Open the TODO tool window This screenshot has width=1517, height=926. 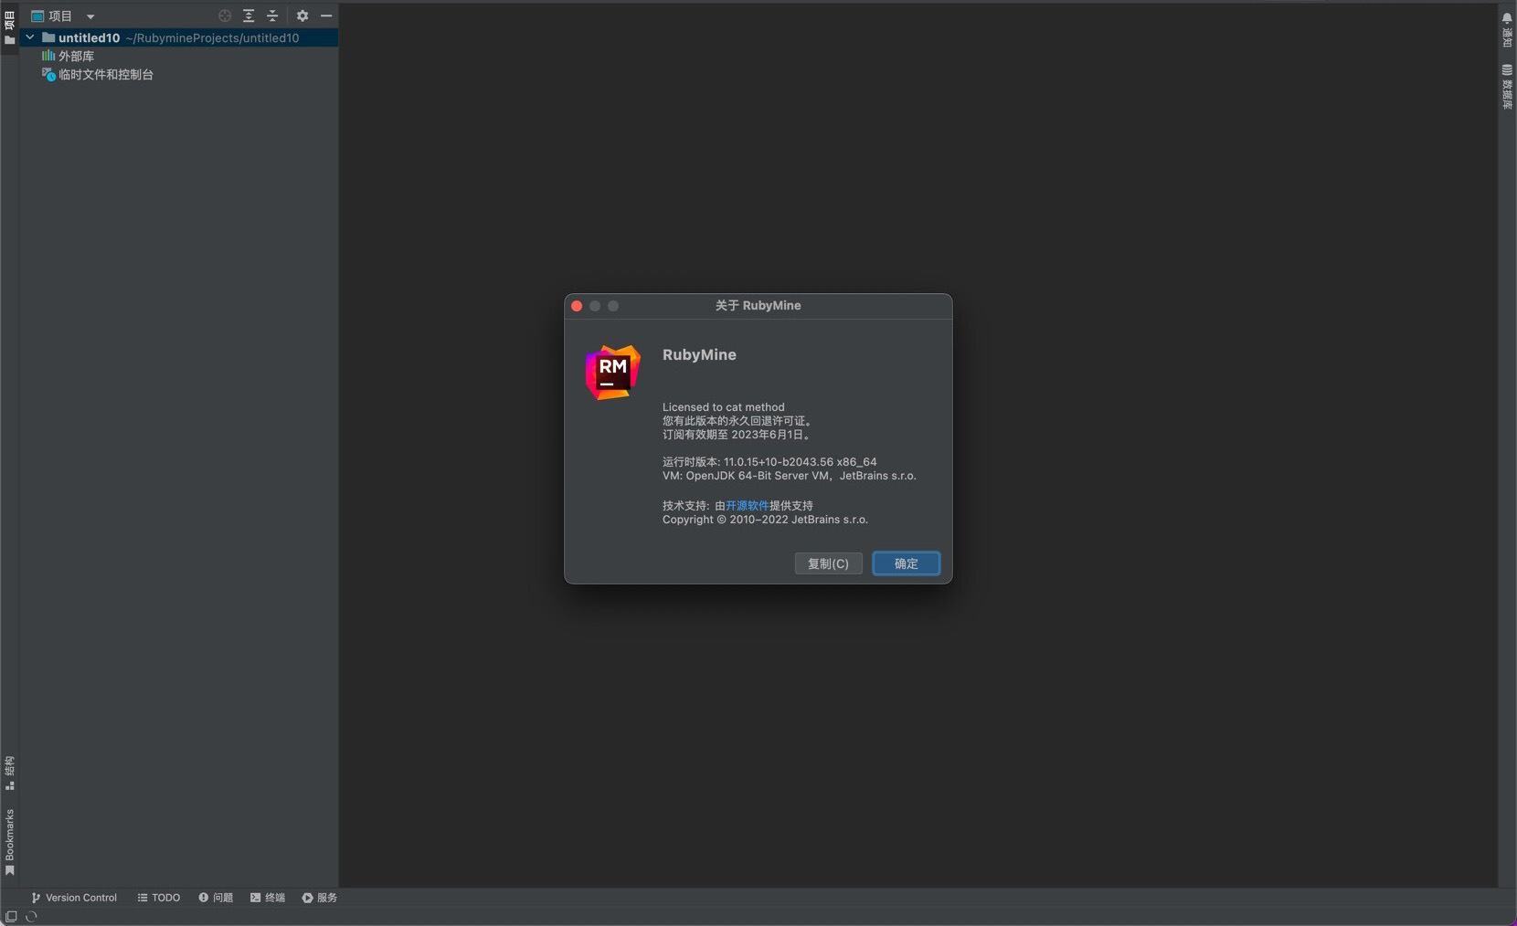coord(159,898)
